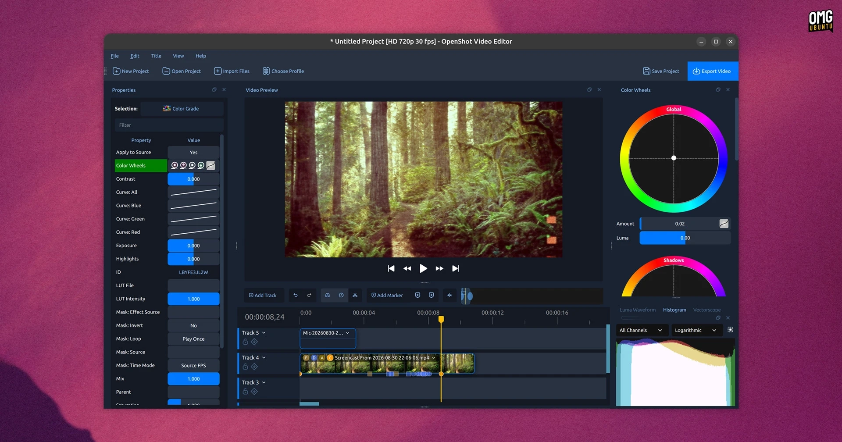Screen dimensions: 842x442
Task: Close the scopes panel
Action: (x=728, y=318)
